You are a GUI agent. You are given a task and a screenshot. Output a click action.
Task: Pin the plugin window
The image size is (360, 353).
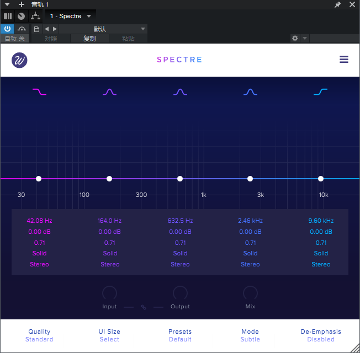click(x=337, y=4)
